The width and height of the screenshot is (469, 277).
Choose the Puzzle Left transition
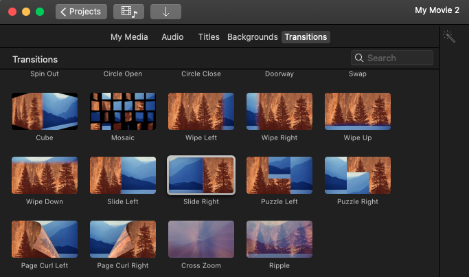point(279,175)
